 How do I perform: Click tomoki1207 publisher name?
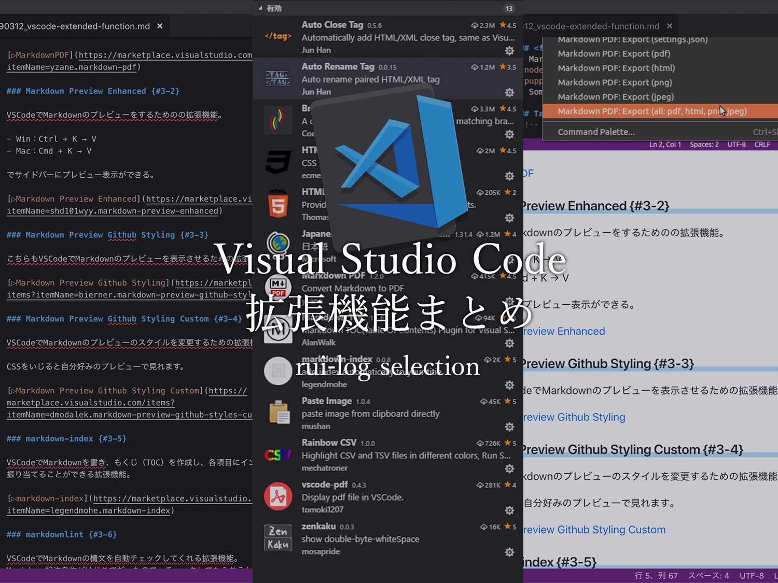(323, 510)
